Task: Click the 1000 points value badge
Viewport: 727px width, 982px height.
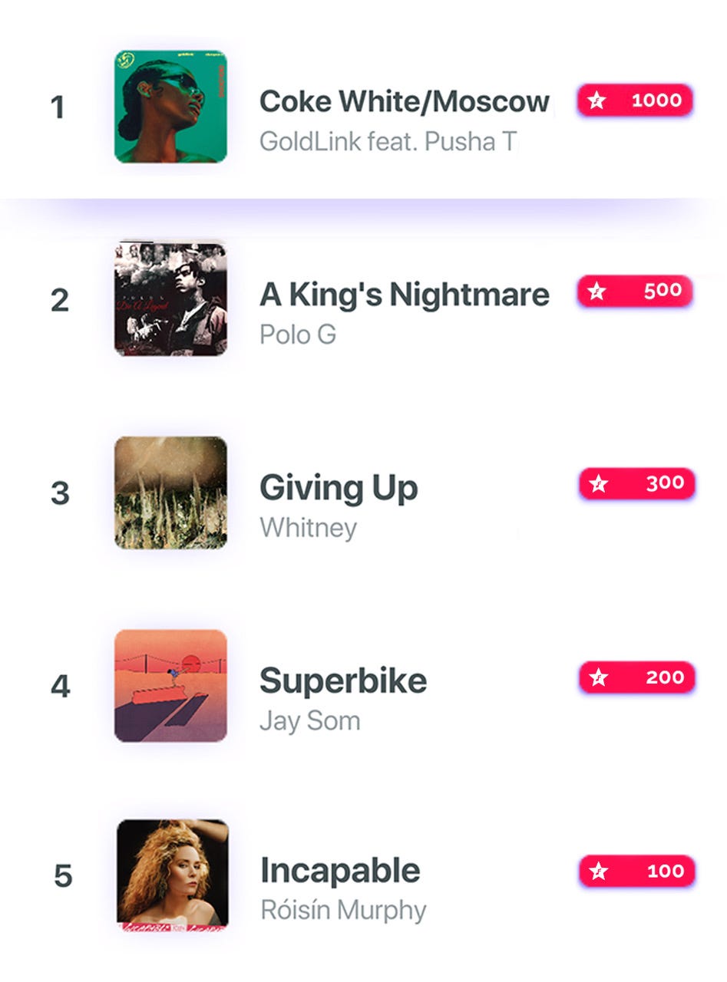Action: 636,101
